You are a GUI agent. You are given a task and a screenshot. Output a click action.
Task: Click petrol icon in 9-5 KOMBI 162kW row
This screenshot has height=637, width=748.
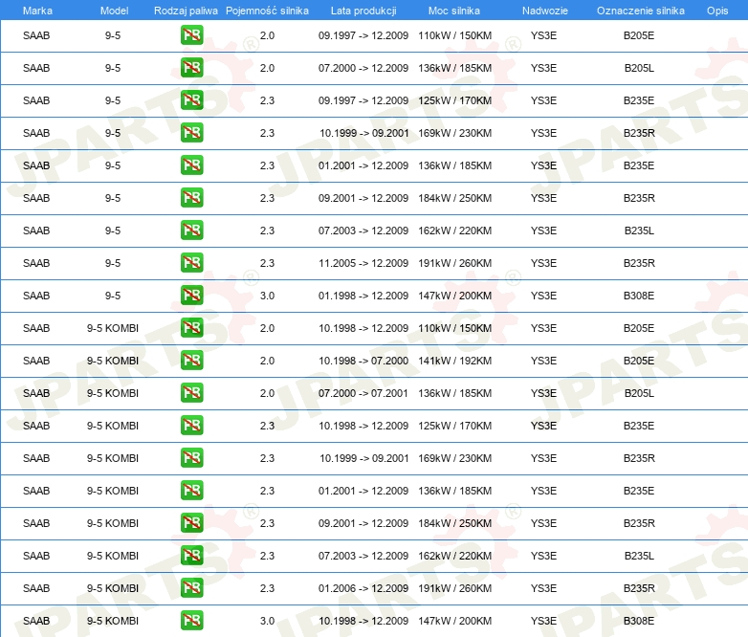click(191, 555)
